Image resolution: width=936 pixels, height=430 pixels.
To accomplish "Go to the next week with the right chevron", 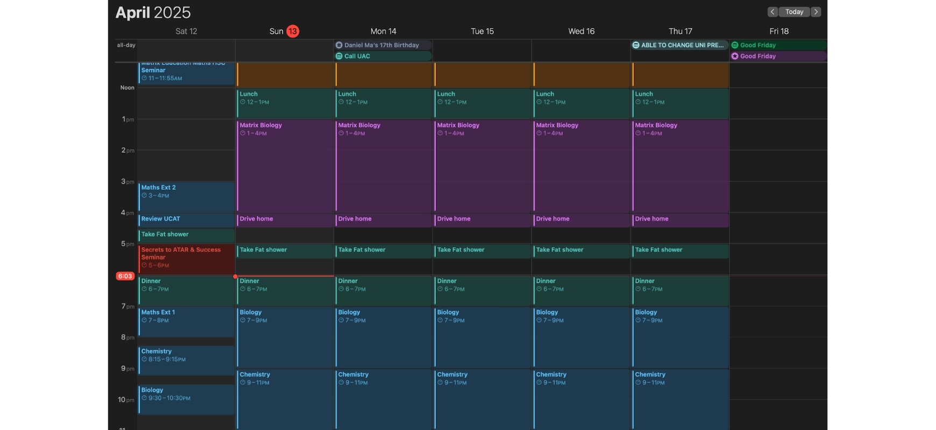I will [816, 12].
